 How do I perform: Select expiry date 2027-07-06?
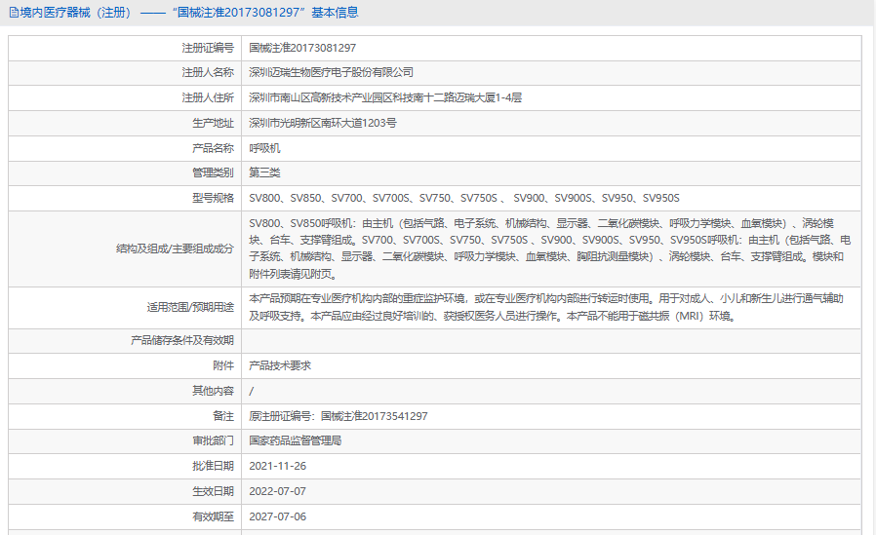pos(278,516)
